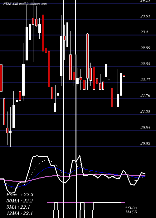Select the 21.35 price level label
Viewport: 156px width, 218px height.
(145, 111)
